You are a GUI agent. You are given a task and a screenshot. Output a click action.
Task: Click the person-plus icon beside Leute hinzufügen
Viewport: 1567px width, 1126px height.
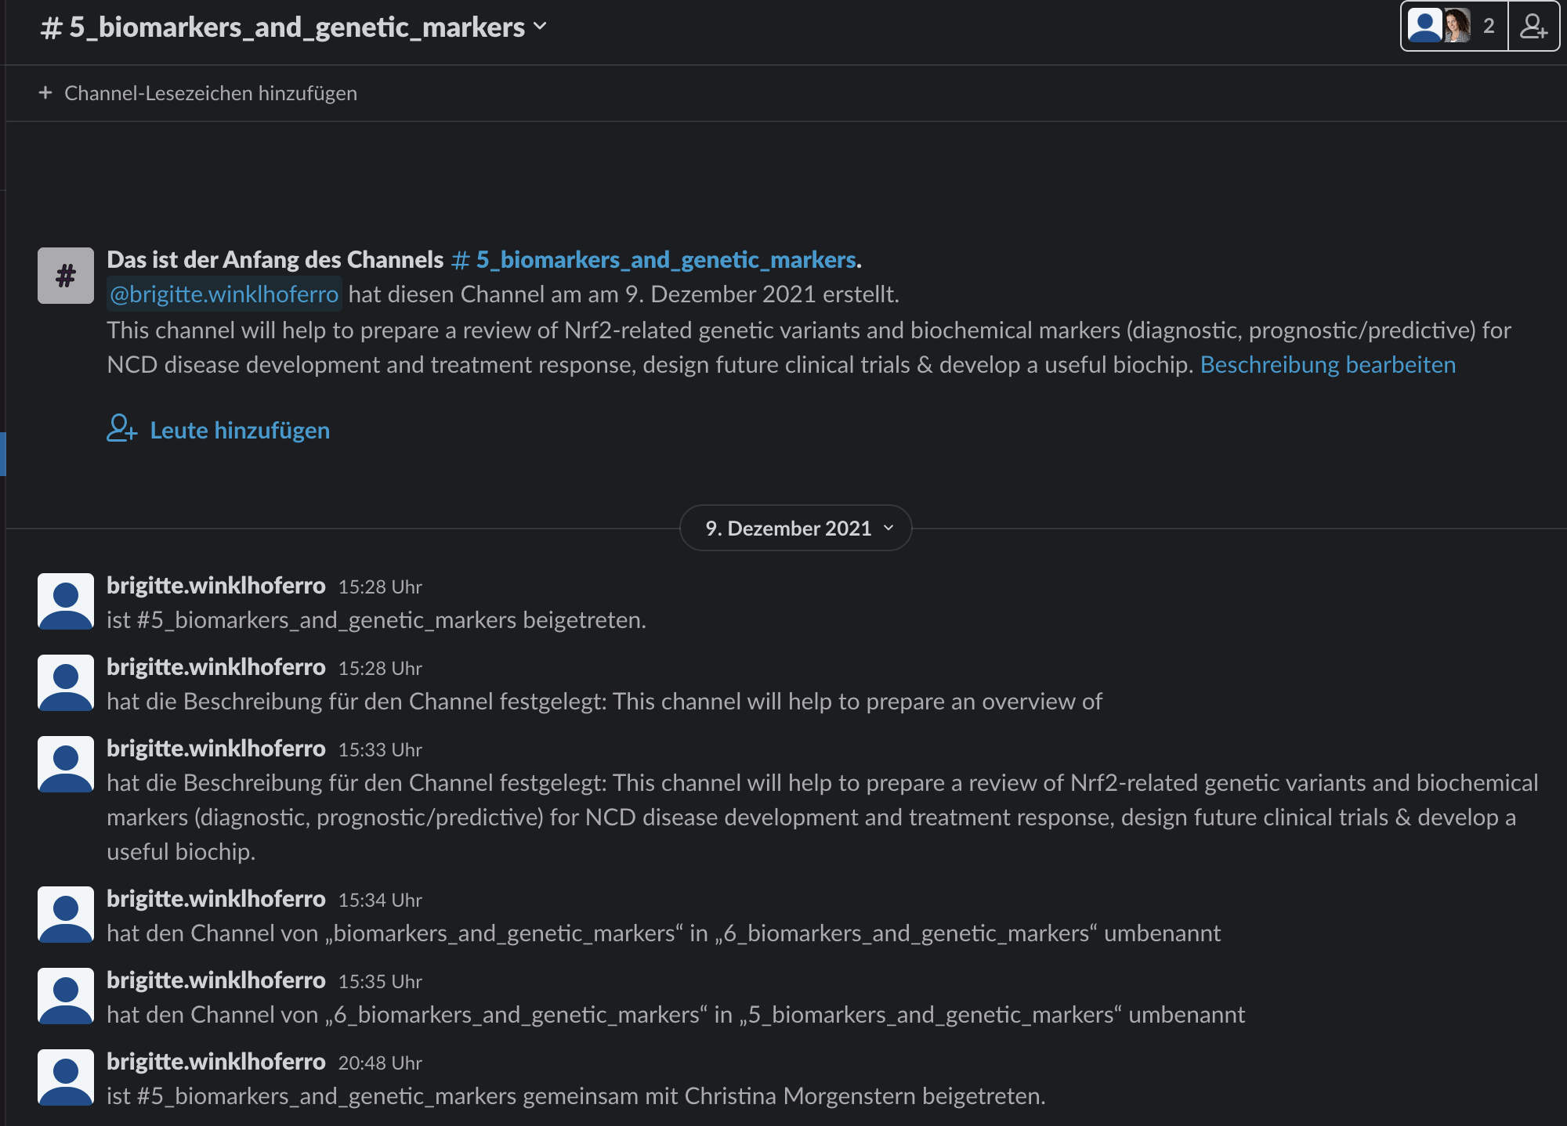(x=121, y=429)
